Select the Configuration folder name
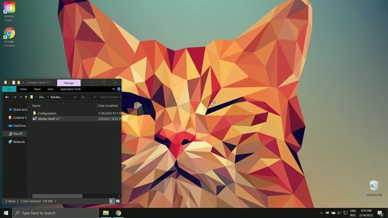Image resolution: width=388 pixels, height=218 pixels. [47, 113]
